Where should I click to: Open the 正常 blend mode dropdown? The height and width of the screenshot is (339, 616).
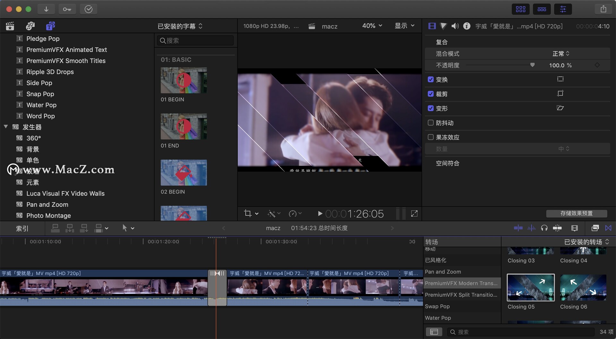tap(561, 54)
